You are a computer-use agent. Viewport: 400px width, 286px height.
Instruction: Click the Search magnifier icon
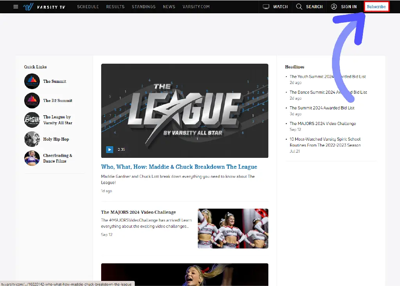tap(299, 7)
